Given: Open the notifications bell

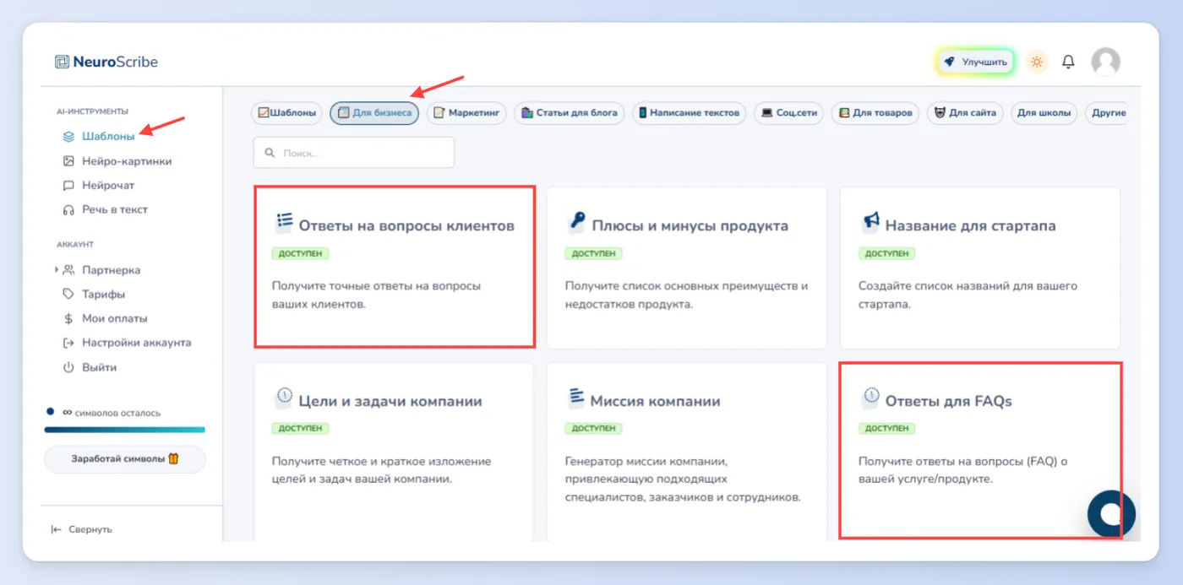Looking at the screenshot, I should click(x=1068, y=62).
